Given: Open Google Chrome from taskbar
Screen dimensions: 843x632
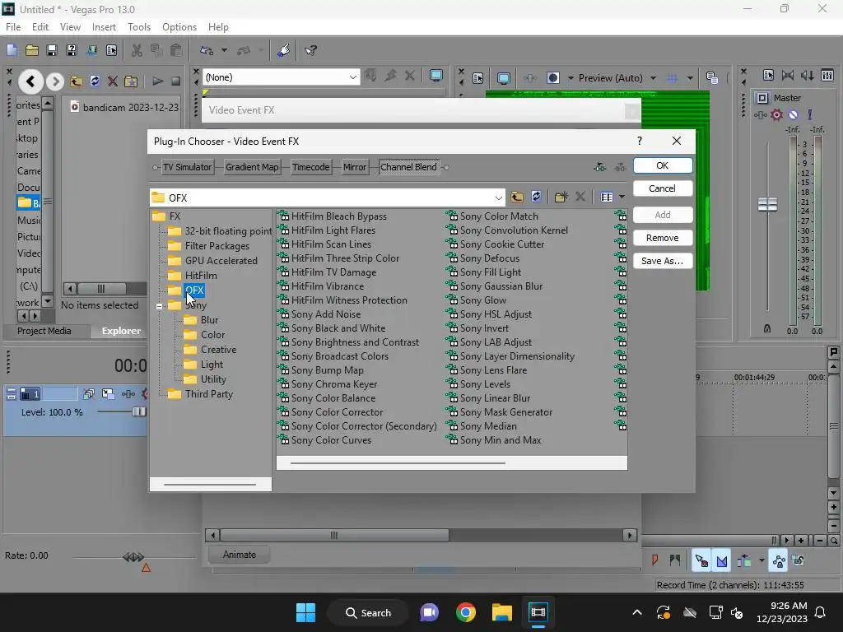Looking at the screenshot, I should [466, 612].
